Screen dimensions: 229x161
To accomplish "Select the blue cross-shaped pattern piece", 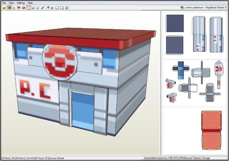I will pos(181,70).
